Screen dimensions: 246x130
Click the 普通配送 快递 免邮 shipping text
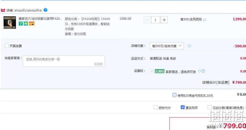point(163,59)
